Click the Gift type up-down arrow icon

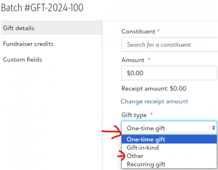pyautogui.click(x=213, y=128)
